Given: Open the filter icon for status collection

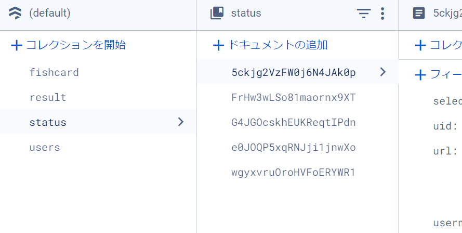Looking at the screenshot, I should [x=364, y=14].
